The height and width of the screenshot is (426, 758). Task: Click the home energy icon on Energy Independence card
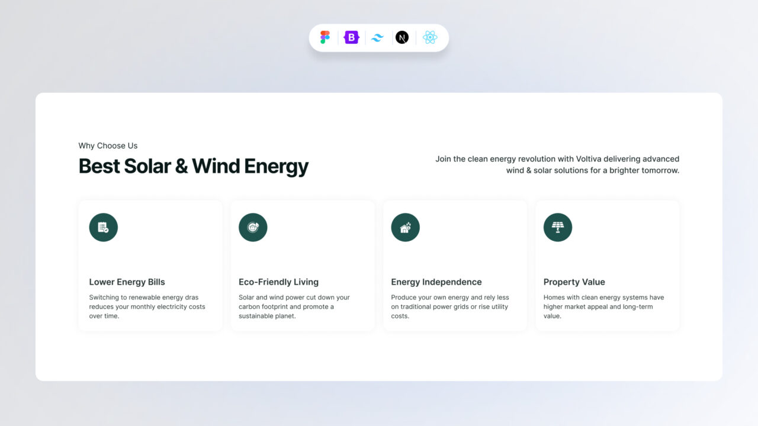[x=405, y=227]
